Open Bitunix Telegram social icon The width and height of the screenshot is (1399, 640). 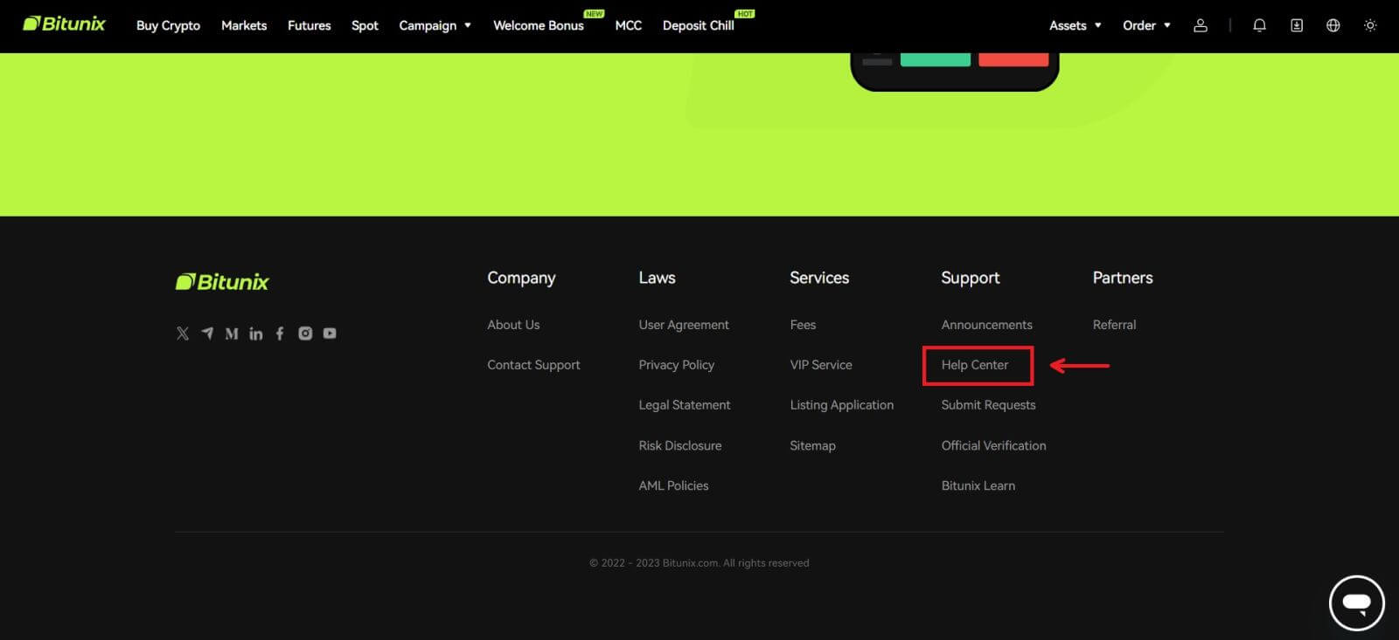pyautogui.click(x=207, y=334)
